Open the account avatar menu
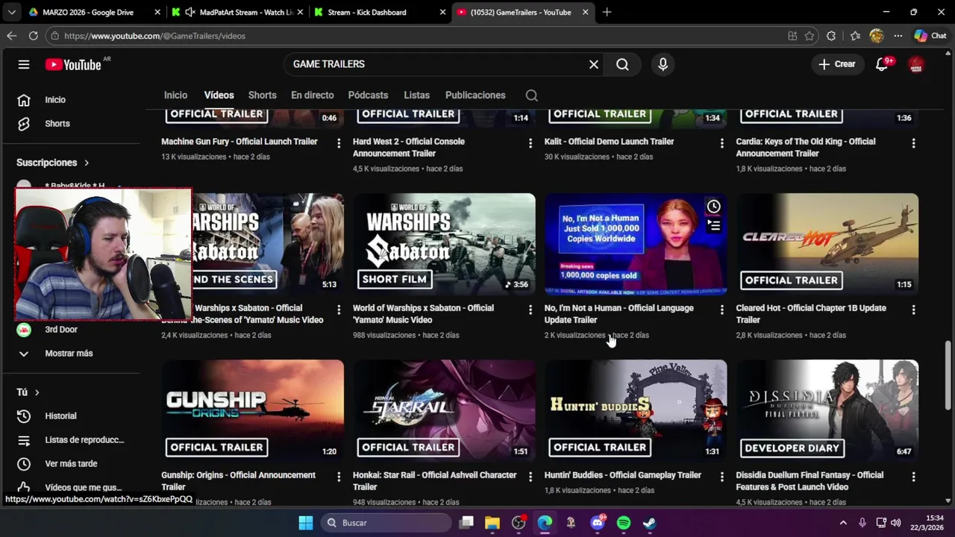This screenshot has height=537, width=955. pos(916,65)
